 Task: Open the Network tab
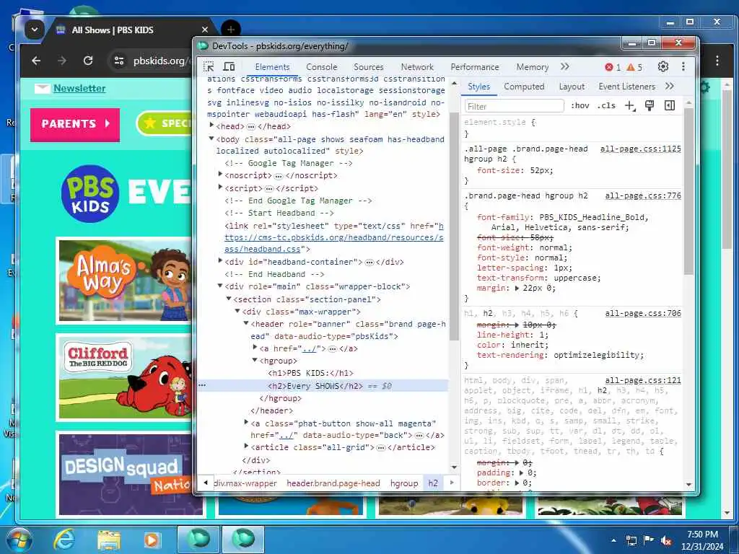(417, 67)
